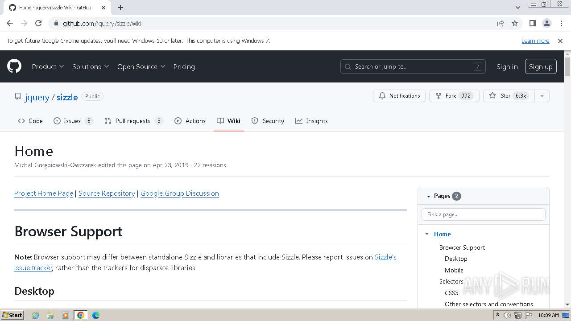Select the Wiki tab
Viewport: 571px width, 321px height.
pyautogui.click(x=229, y=121)
